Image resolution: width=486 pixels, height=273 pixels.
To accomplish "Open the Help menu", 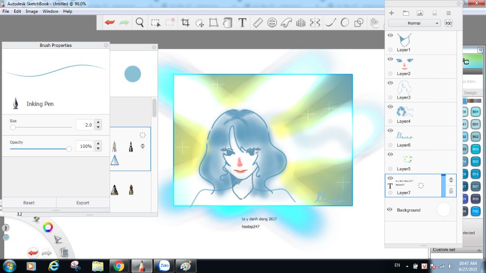I will tap(67, 11).
